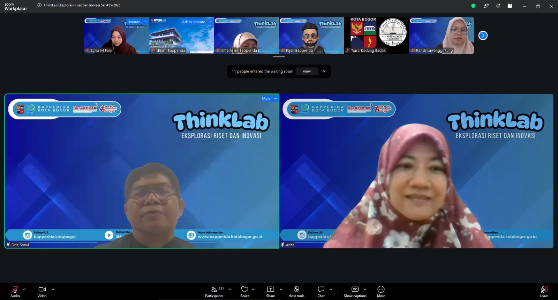Toggle the Video camera button
The image size is (558, 300).
[42, 291]
